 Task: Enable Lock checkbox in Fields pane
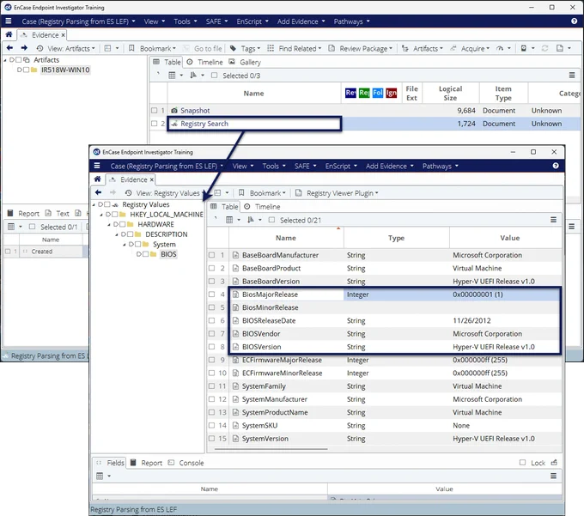tap(522, 463)
